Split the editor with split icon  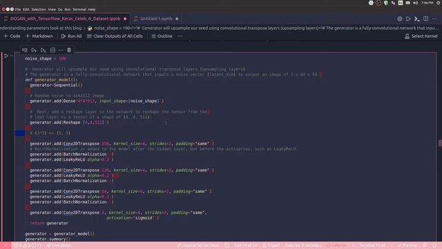click(425, 19)
